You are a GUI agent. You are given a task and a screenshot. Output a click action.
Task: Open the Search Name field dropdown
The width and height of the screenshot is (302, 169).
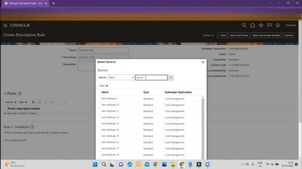121,77
